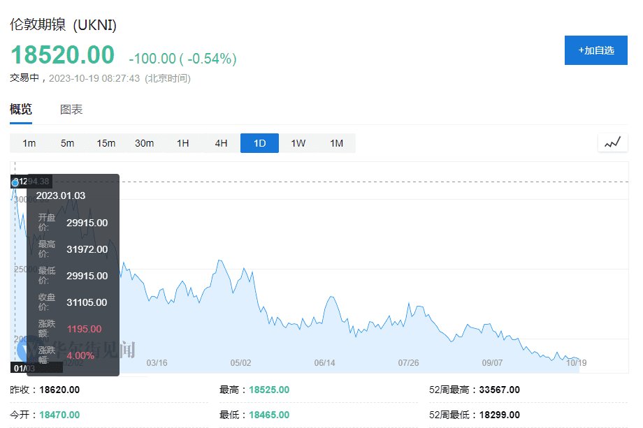Open the 概览 tab
The width and height of the screenshot is (643, 428).
click(21, 110)
